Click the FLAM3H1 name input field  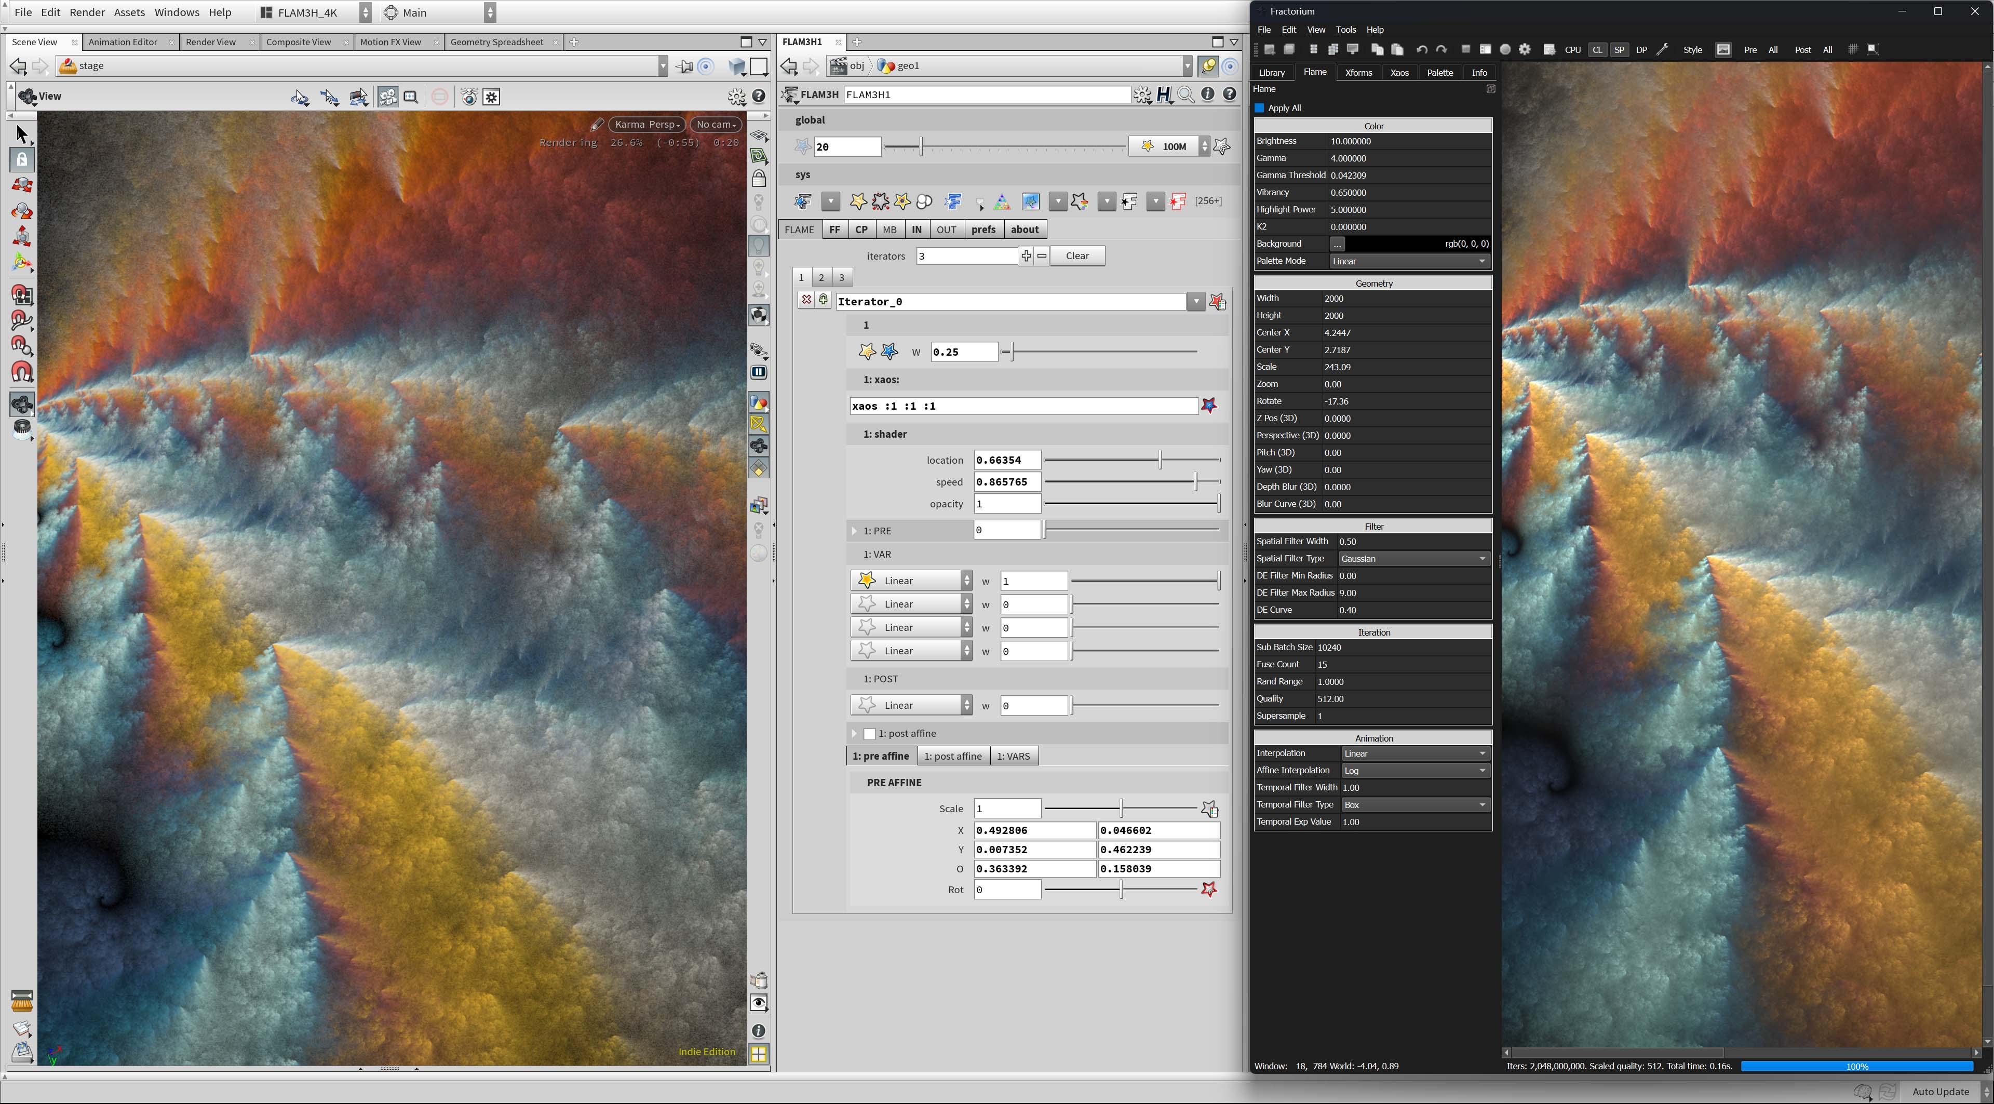tap(987, 95)
